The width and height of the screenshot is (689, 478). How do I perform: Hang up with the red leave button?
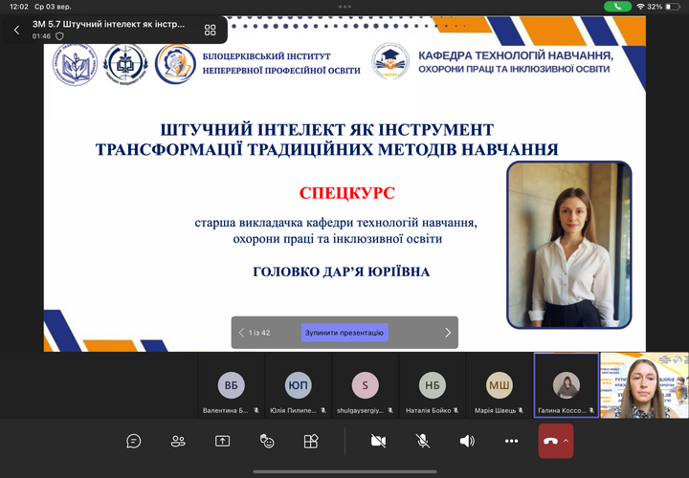tap(549, 441)
